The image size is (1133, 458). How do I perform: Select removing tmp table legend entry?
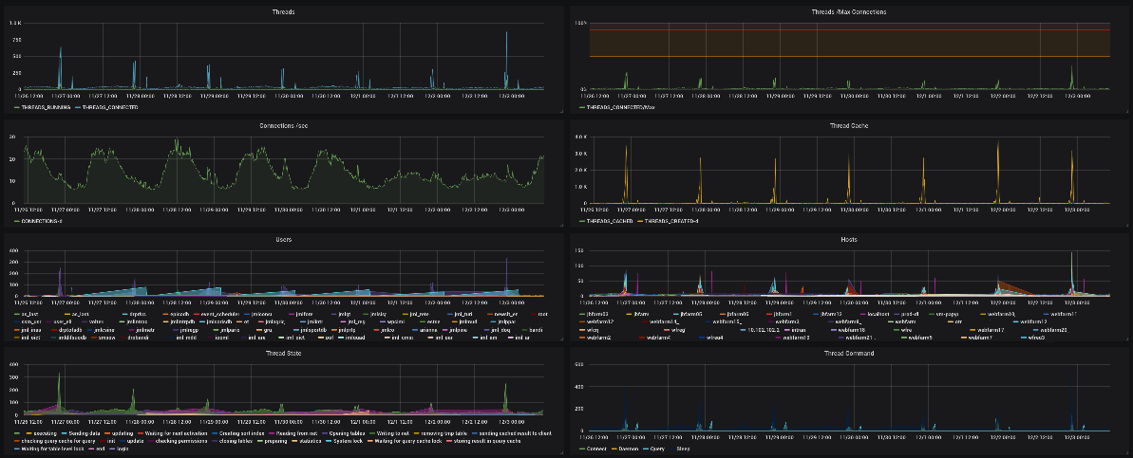(x=444, y=433)
